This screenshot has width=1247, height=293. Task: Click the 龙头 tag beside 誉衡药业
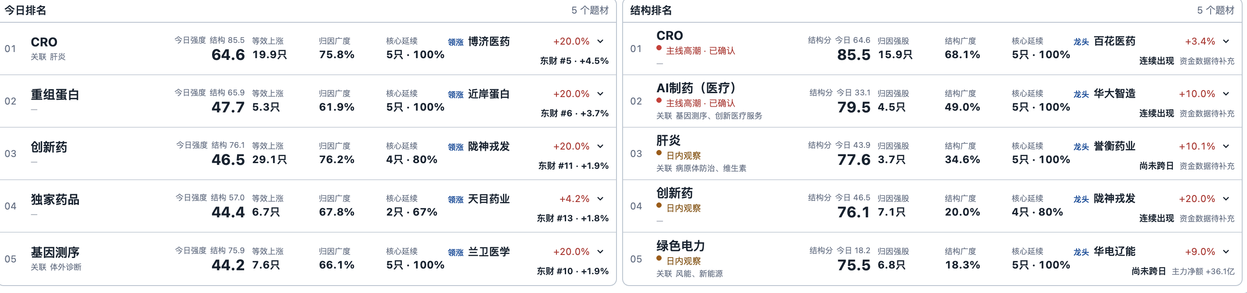pyautogui.click(x=1081, y=147)
